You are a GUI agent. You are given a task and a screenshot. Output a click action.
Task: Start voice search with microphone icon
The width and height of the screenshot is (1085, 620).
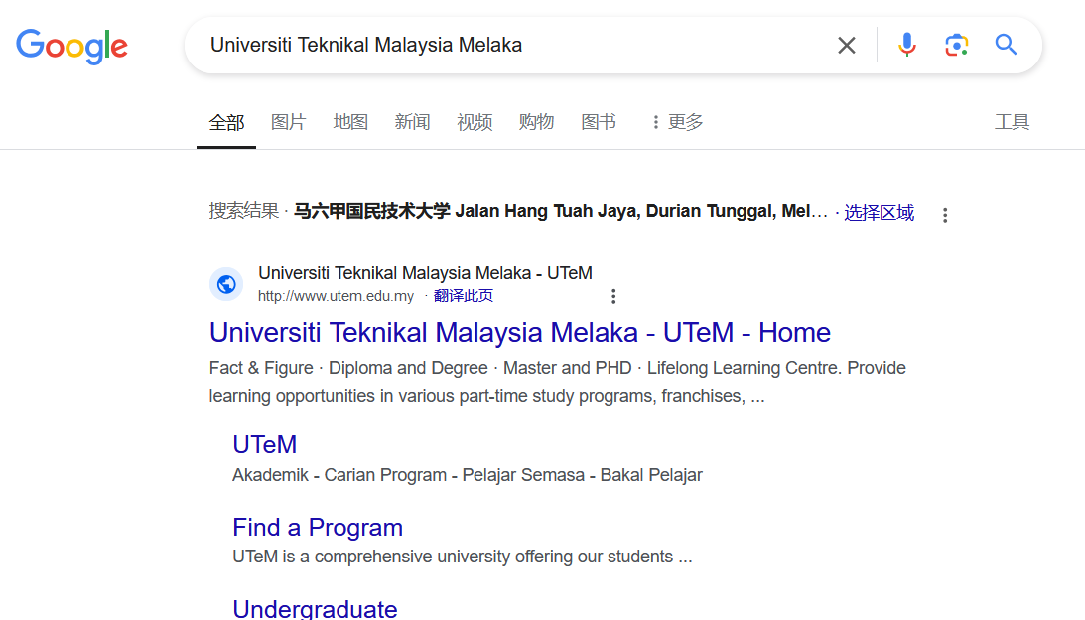[x=906, y=45]
